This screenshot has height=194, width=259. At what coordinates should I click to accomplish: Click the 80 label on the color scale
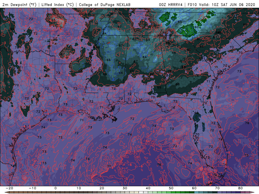tap(241, 188)
